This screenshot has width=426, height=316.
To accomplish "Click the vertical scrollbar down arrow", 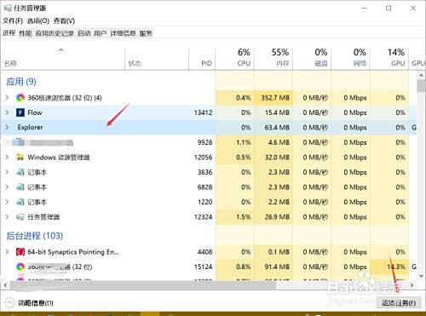I will [x=421, y=275].
